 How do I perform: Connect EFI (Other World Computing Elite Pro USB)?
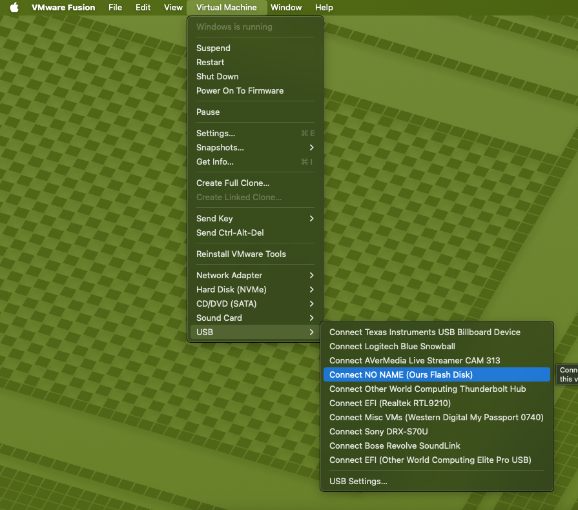[x=437, y=460]
